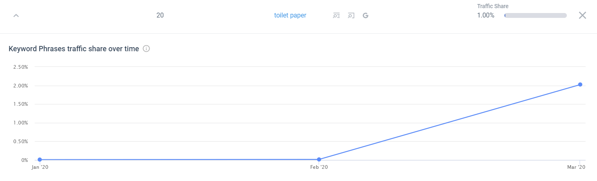This screenshot has height=181, width=597.
Task: Click the 2.00% y-axis gridline label
Action: pos(20,85)
